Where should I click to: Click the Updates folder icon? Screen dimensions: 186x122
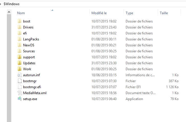20,63
